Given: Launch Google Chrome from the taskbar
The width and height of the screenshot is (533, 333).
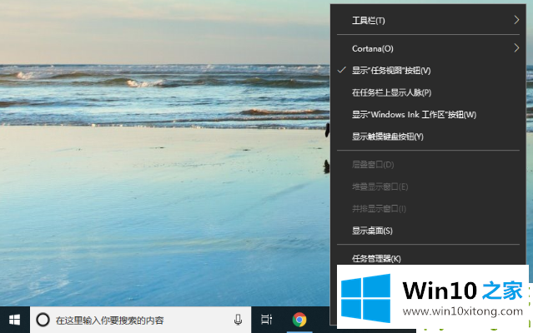Looking at the screenshot, I should 299,320.
